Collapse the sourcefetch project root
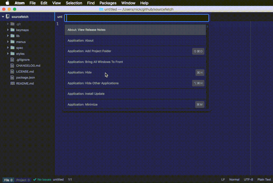This screenshot has width=273, height=183. 3,17
